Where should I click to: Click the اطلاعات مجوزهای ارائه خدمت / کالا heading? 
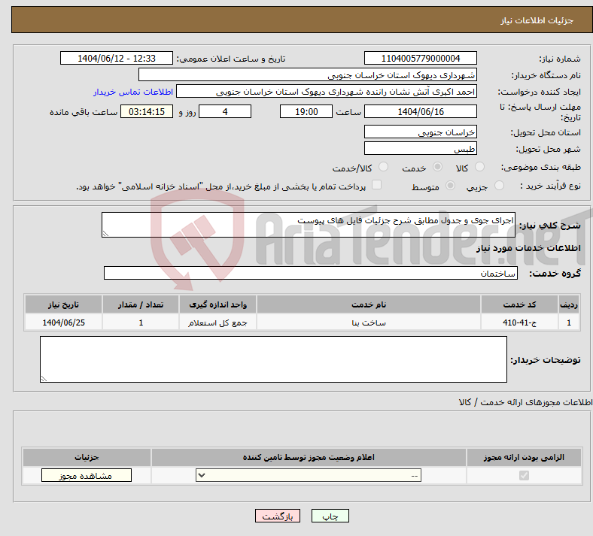(x=526, y=402)
